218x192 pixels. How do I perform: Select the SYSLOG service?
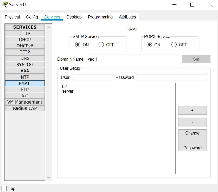(25, 65)
